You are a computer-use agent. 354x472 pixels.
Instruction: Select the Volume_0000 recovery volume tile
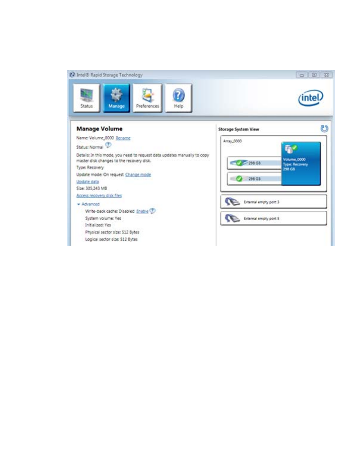[301, 164]
